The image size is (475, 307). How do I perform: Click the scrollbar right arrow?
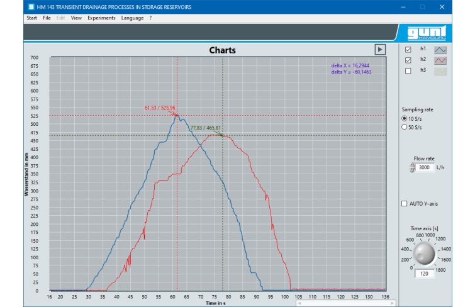pos(393,303)
